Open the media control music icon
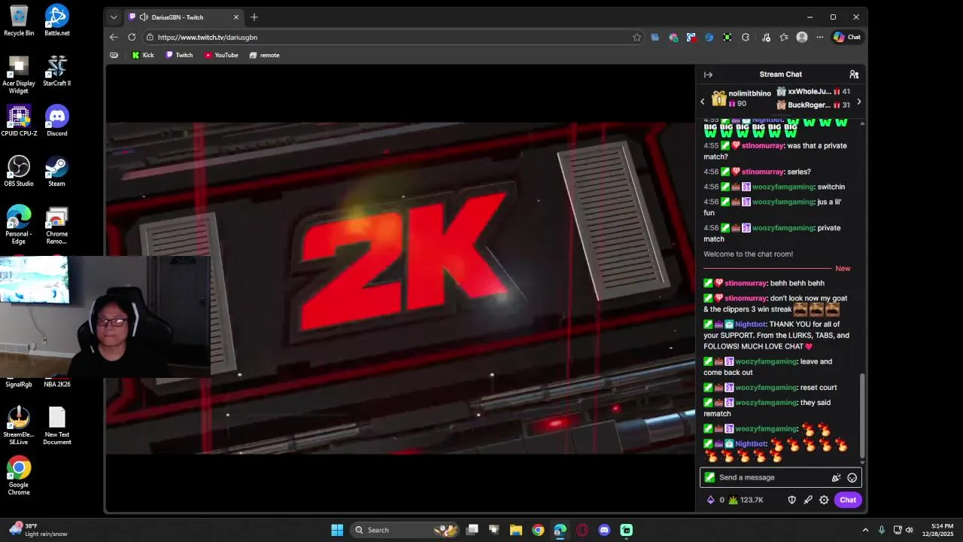 tap(766, 37)
